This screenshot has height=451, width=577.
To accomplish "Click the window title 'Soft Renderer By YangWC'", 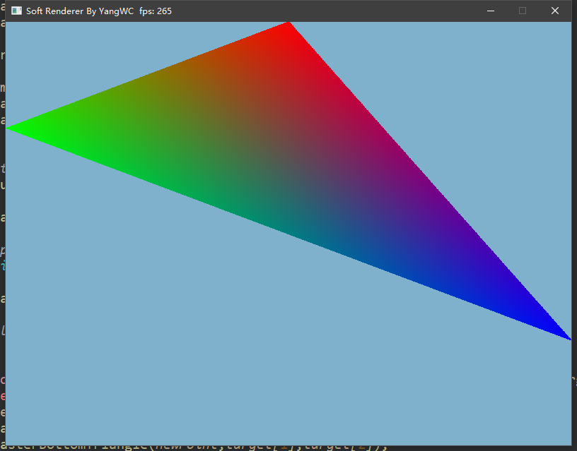I will coord(80,11).
